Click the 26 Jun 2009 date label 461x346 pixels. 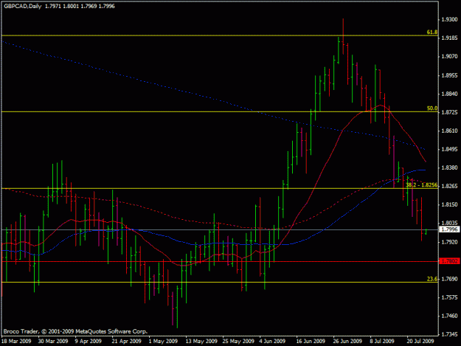pyautogui.click(x=348, y=341)
